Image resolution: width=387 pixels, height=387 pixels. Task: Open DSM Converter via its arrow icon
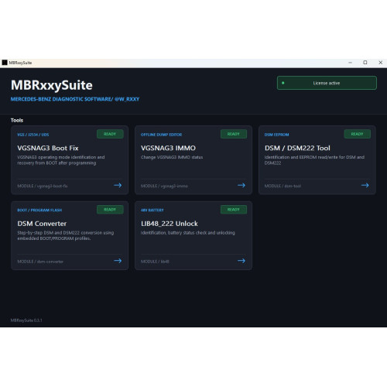click(x=118, y=261)
